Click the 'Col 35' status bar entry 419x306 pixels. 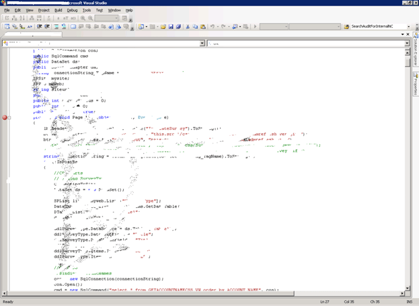[349, 302]
